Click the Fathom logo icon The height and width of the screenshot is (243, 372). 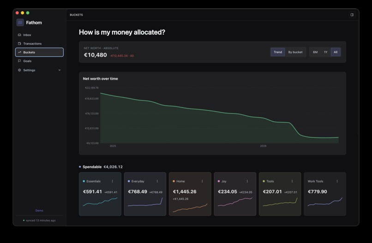click(20, 23)
